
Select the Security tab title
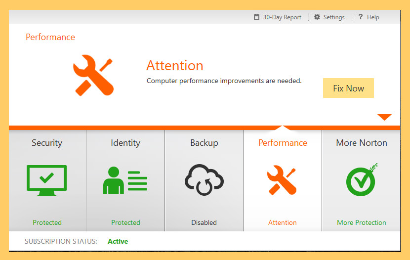pos(47,143)
